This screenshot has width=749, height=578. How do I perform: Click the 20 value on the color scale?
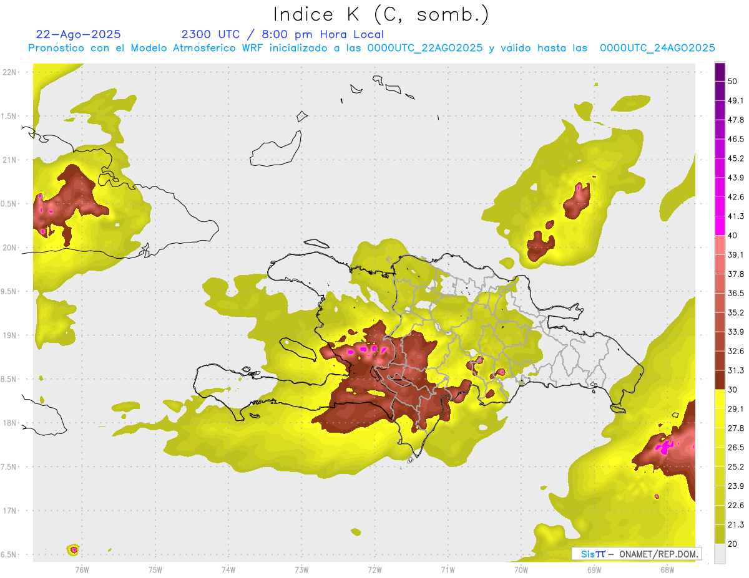point(733,544)
